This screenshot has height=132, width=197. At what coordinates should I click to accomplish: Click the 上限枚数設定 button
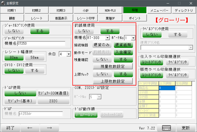point(113,81)
